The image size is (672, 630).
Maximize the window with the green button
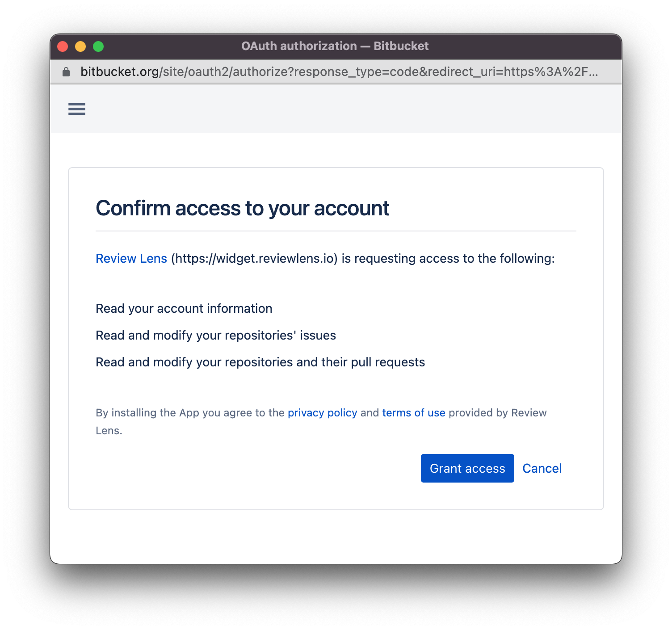click(x=98, y=46)
